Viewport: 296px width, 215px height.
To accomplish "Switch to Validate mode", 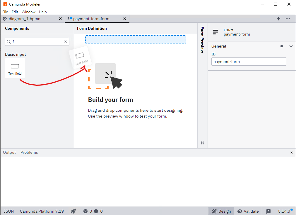I will (248, 211).
